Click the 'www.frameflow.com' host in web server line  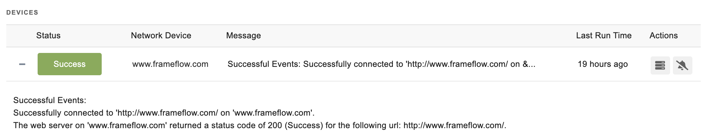tap(127, 125)
